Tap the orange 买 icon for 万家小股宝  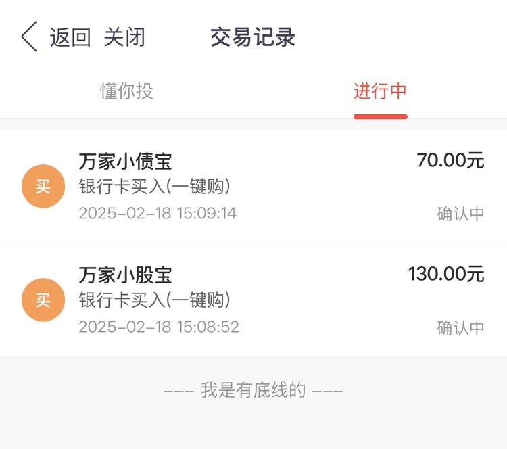pos(43,300)
